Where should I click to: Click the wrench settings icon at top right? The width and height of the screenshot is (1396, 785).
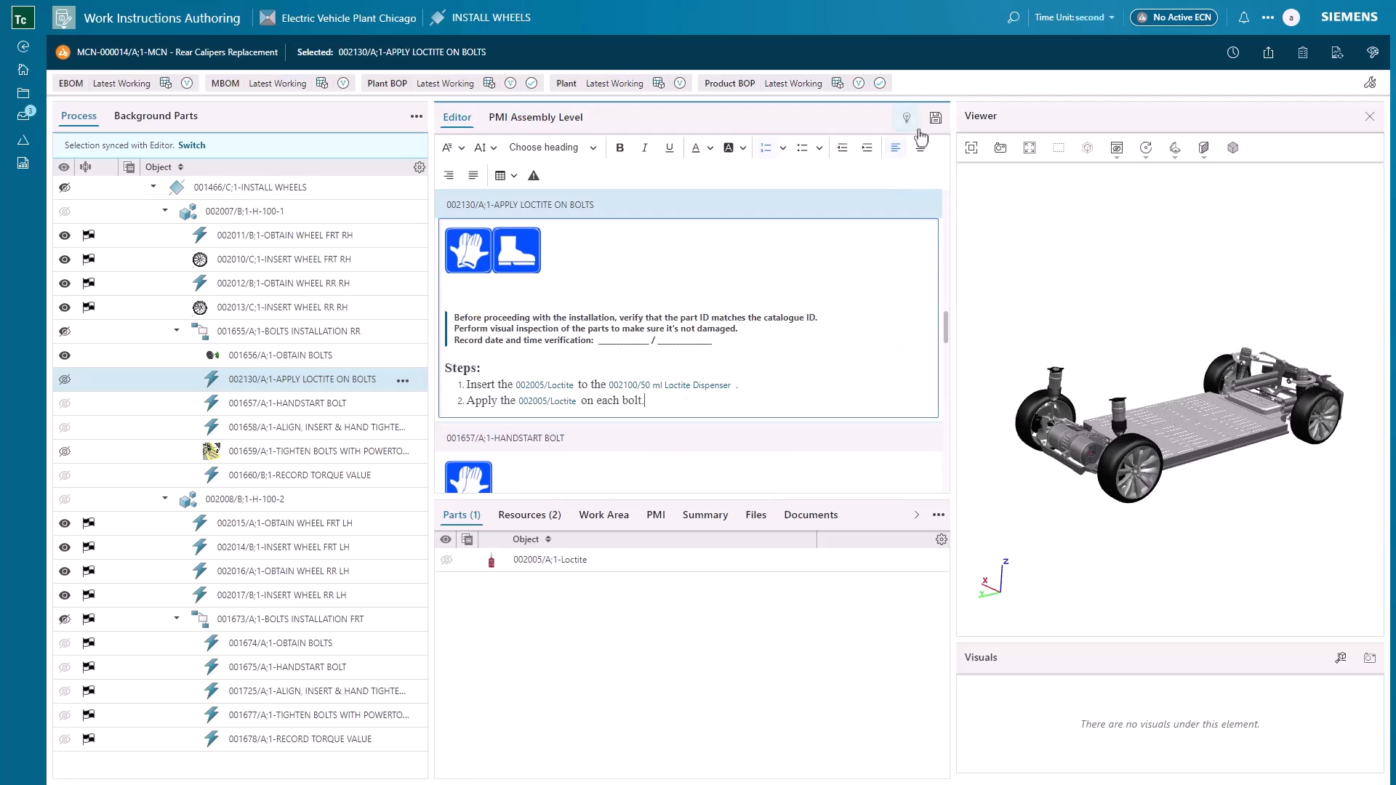point(1370,83)
